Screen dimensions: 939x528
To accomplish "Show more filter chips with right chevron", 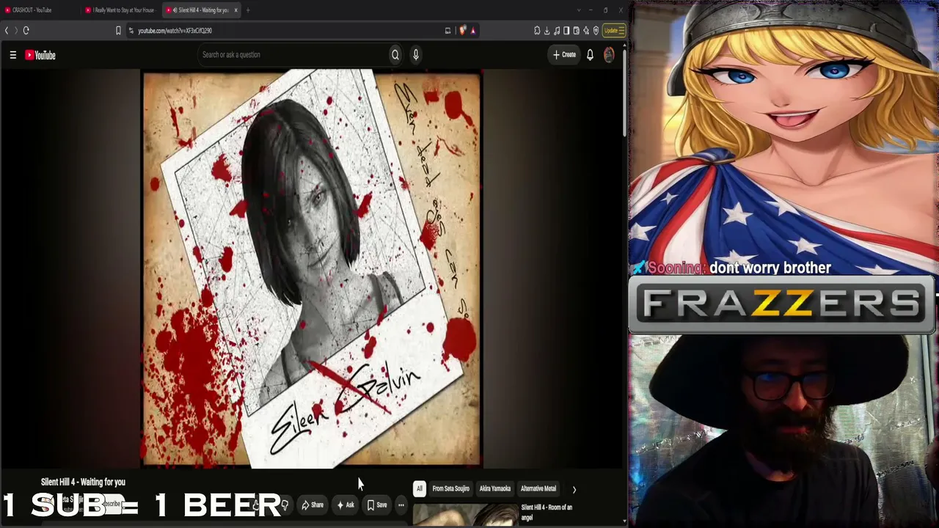I will (574, 489).
